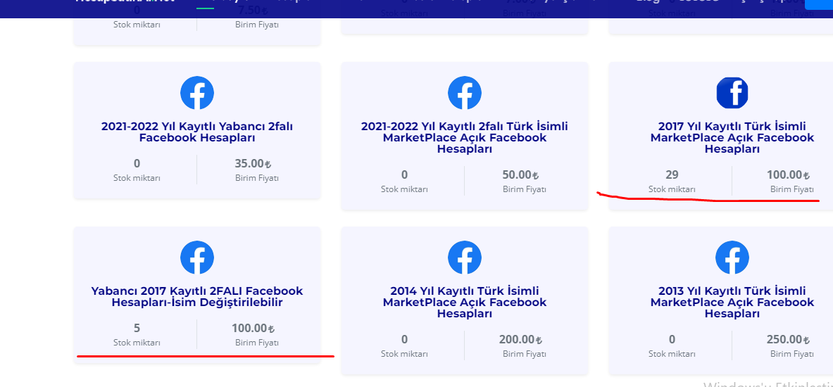Screen dimensions: 833x387
Task: Open 2021-2022 2falı Türk İsimli MarketPlace Açık title
Action: (465, 137)
